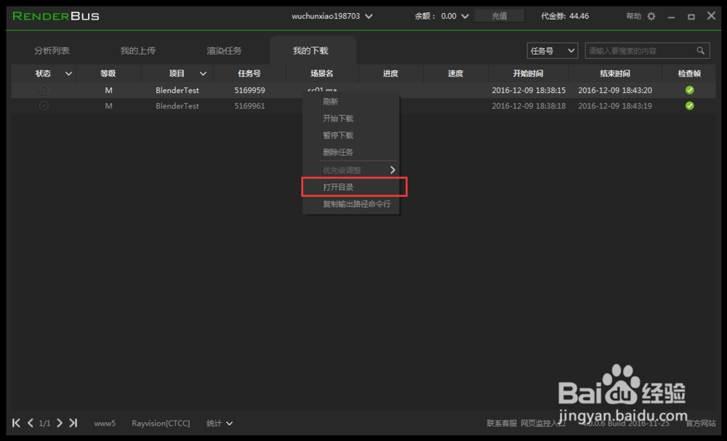Switch to the 分析列表 tab

52,50
